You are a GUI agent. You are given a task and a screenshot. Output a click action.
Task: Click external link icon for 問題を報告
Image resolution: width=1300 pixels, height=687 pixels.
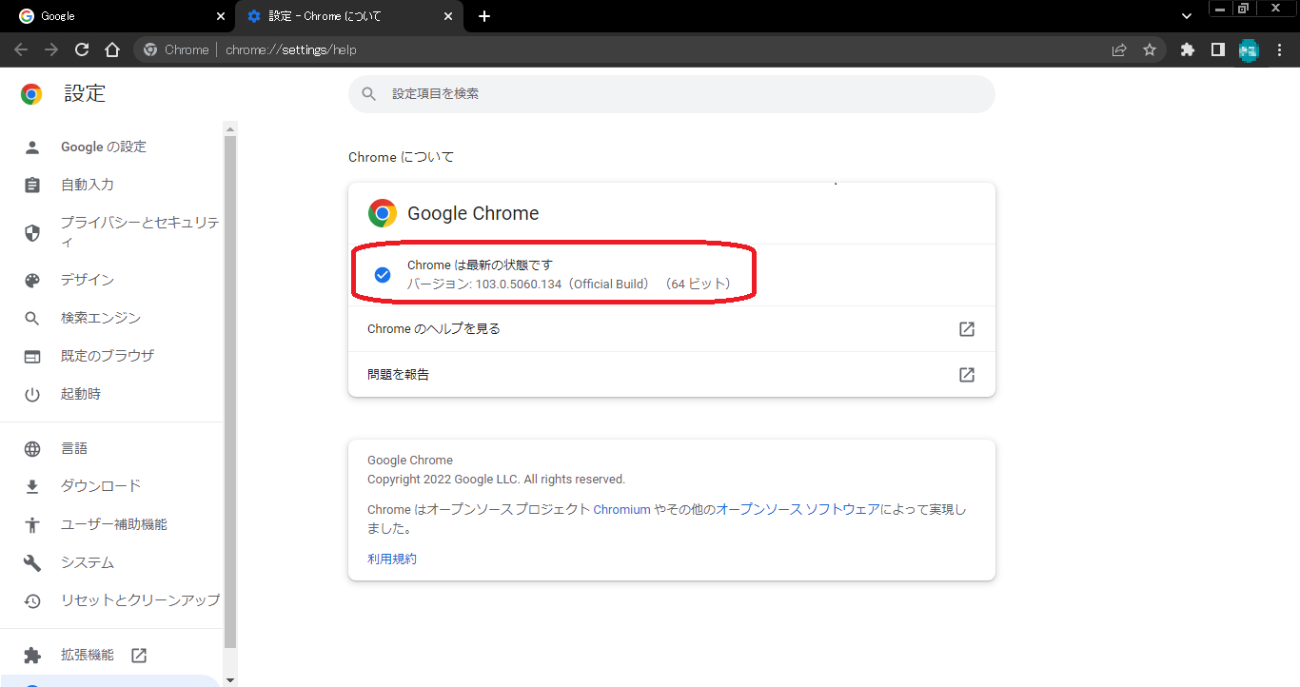967,375
